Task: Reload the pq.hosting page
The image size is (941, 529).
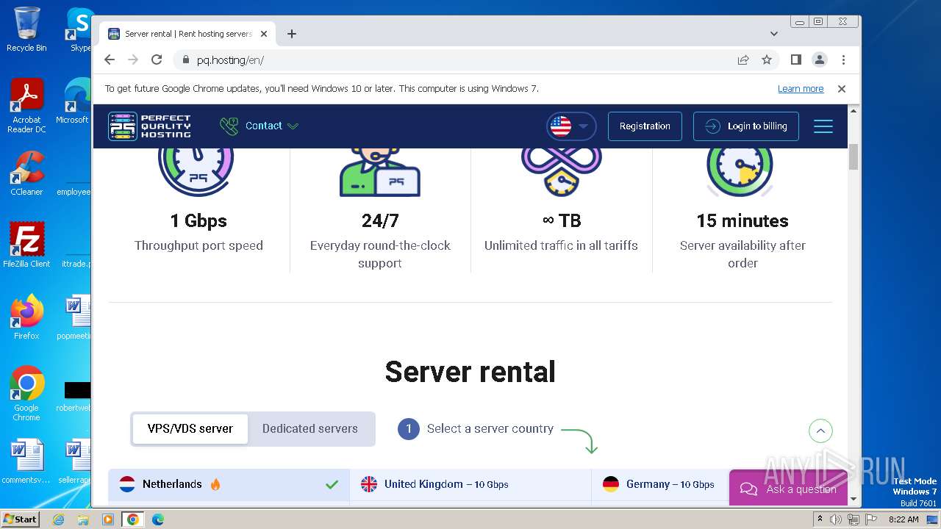Action: 157,60
